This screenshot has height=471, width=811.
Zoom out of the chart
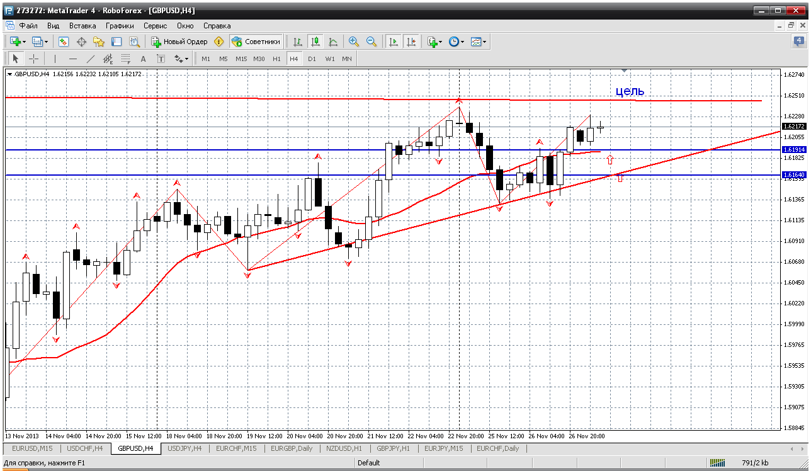click(x=371, y=42)
